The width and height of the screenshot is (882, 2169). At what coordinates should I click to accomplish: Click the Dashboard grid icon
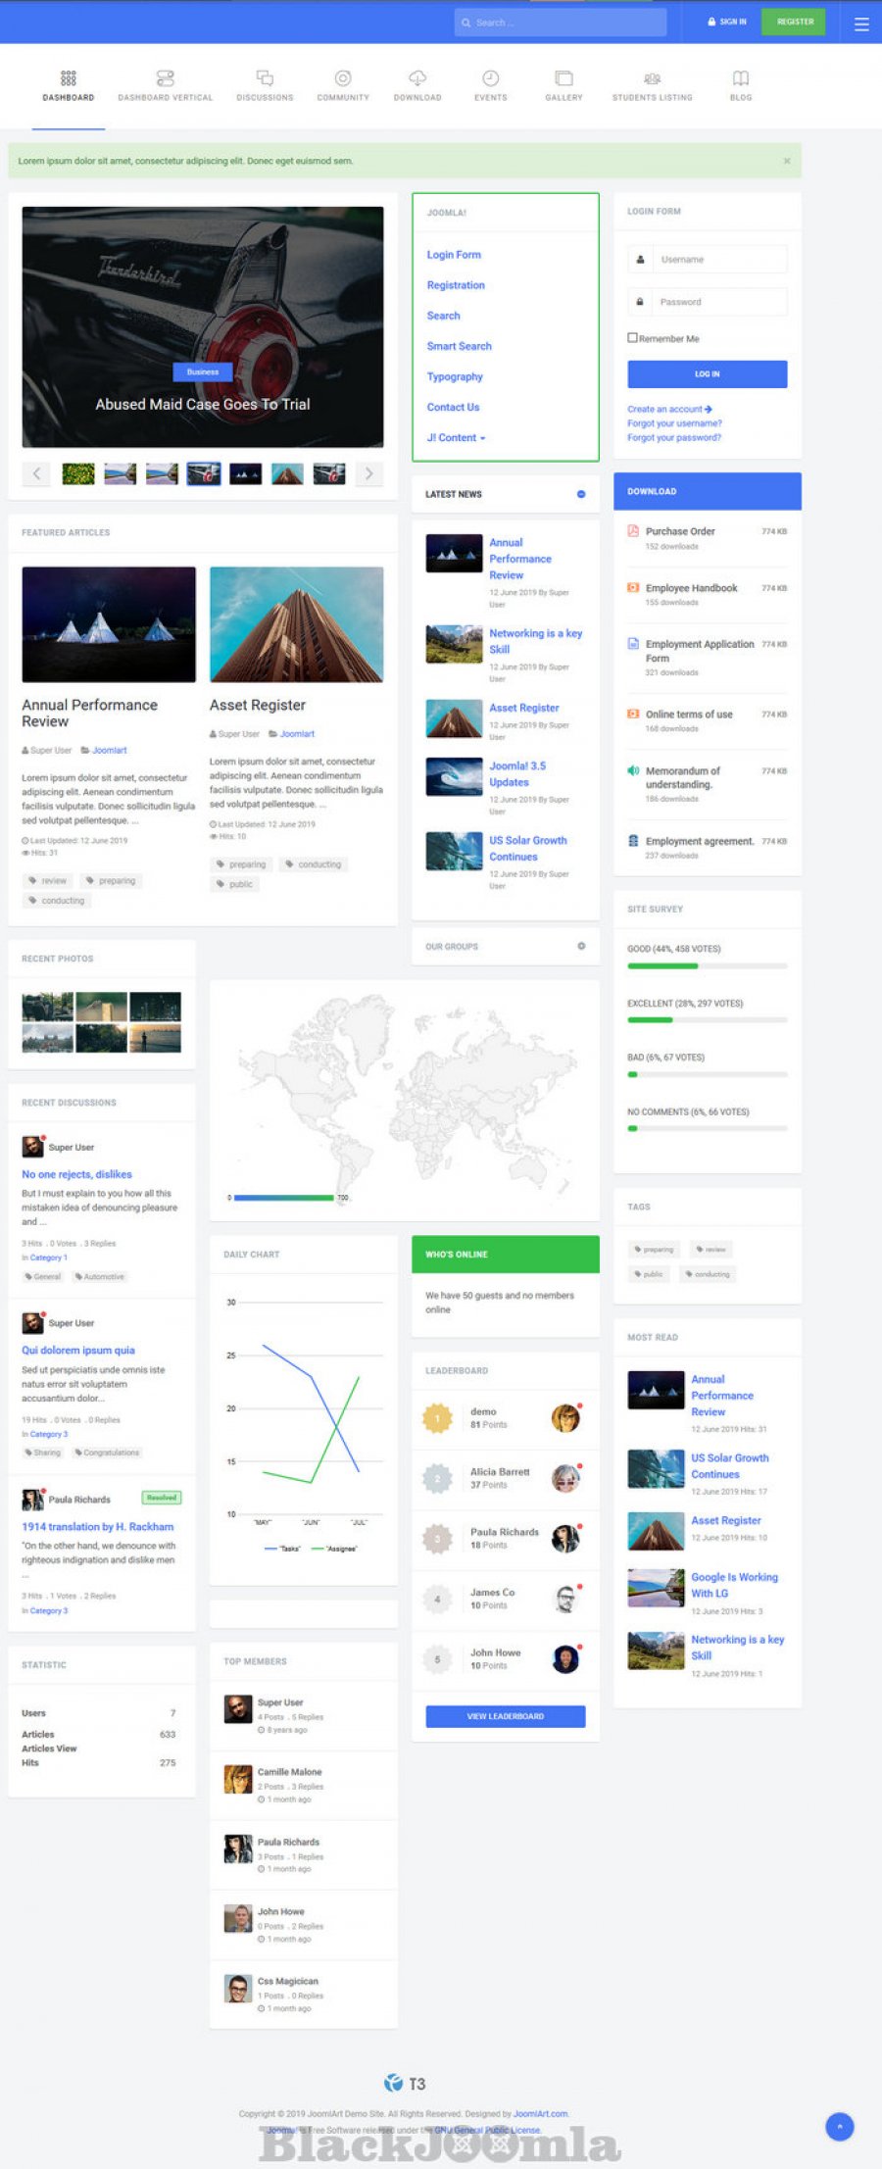tap(68, 78)
